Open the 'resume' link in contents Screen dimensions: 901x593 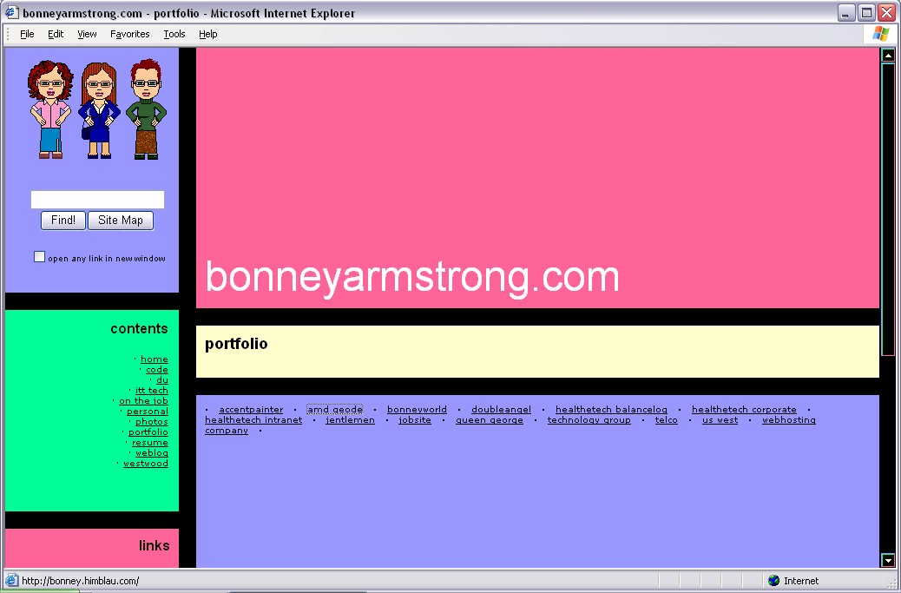pyautogui.click(x=150, y=443)
